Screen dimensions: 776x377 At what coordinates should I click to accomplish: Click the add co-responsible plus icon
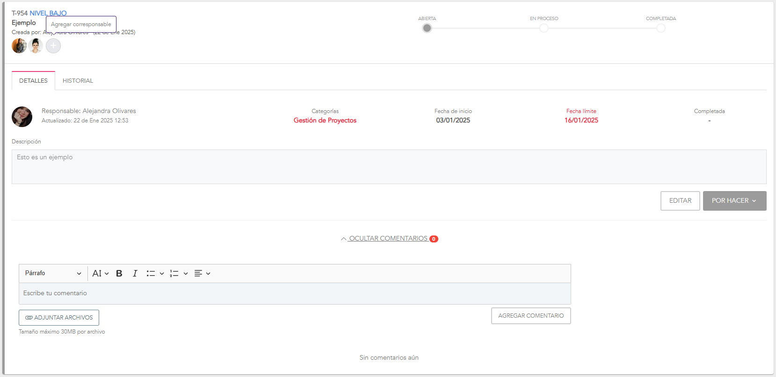(x=53, y=46)
